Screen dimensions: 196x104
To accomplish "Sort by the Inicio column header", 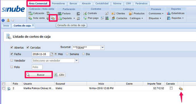I will coord(101,84).
